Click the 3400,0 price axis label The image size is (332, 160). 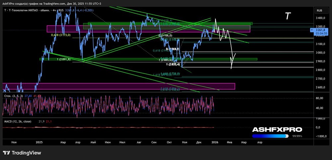tap(320, 18)
